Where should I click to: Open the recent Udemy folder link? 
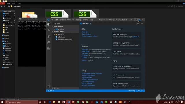(x=84, y=57)
